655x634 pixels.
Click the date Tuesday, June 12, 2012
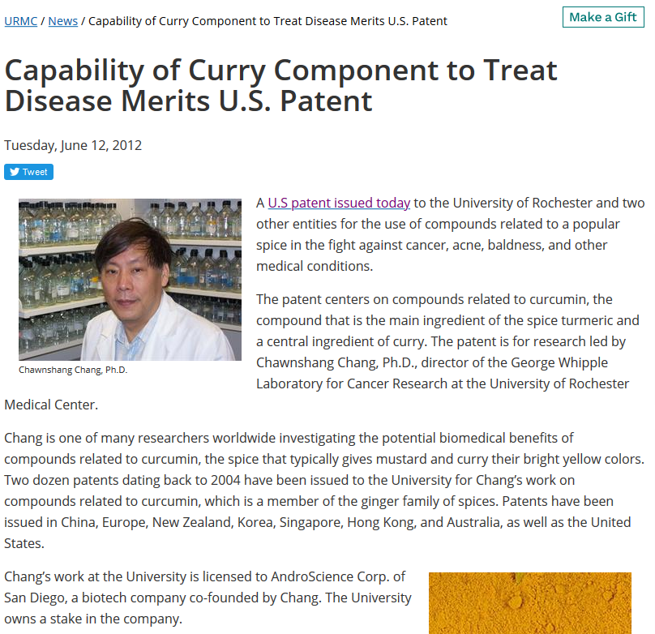pyautogui.click(x=73, y=145)
